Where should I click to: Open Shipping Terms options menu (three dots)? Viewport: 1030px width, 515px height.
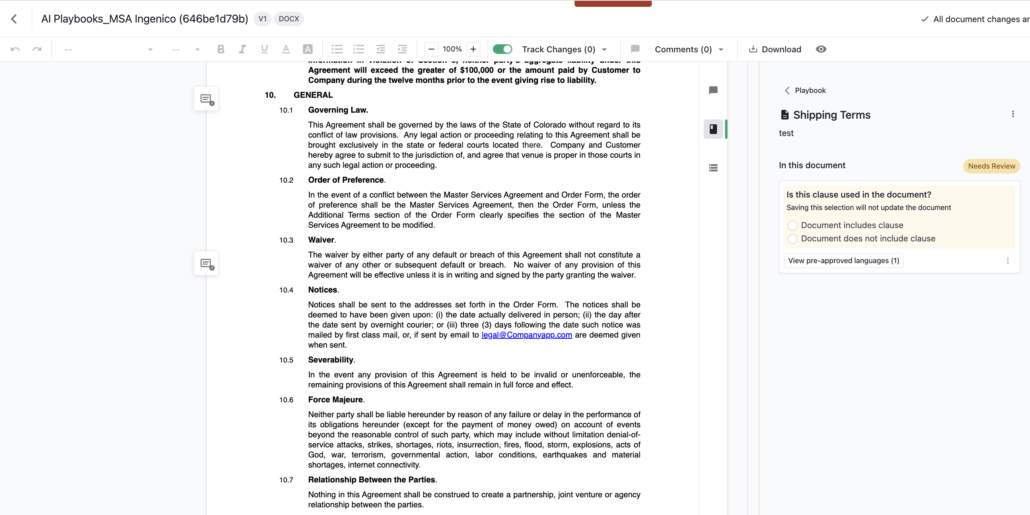click(x=1013, y=114)
